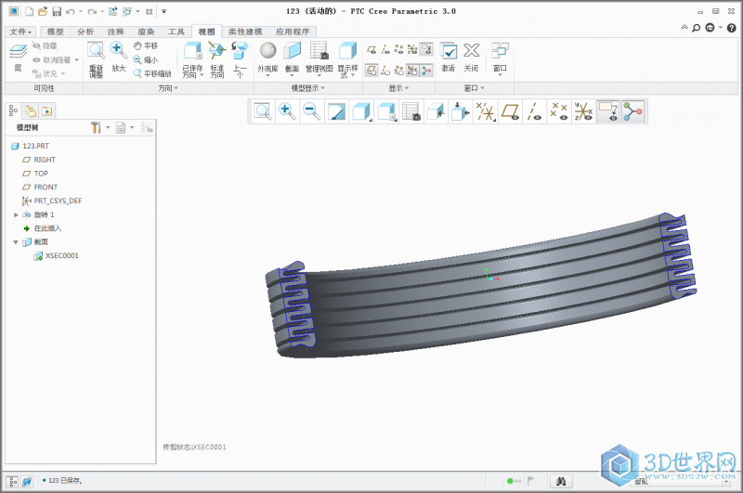This screenshot has height=493, width=743.
Task: Click the Zoom In magnifier in graphics toolbar
Action: tap(287, 111)
